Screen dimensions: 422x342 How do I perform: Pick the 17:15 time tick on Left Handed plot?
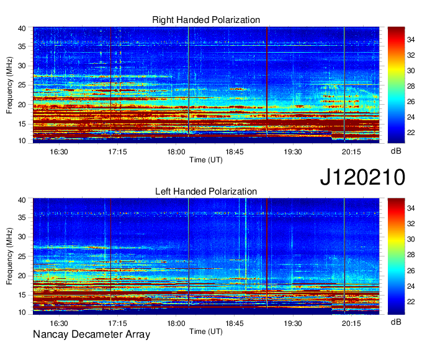click(x=118, y=323)
